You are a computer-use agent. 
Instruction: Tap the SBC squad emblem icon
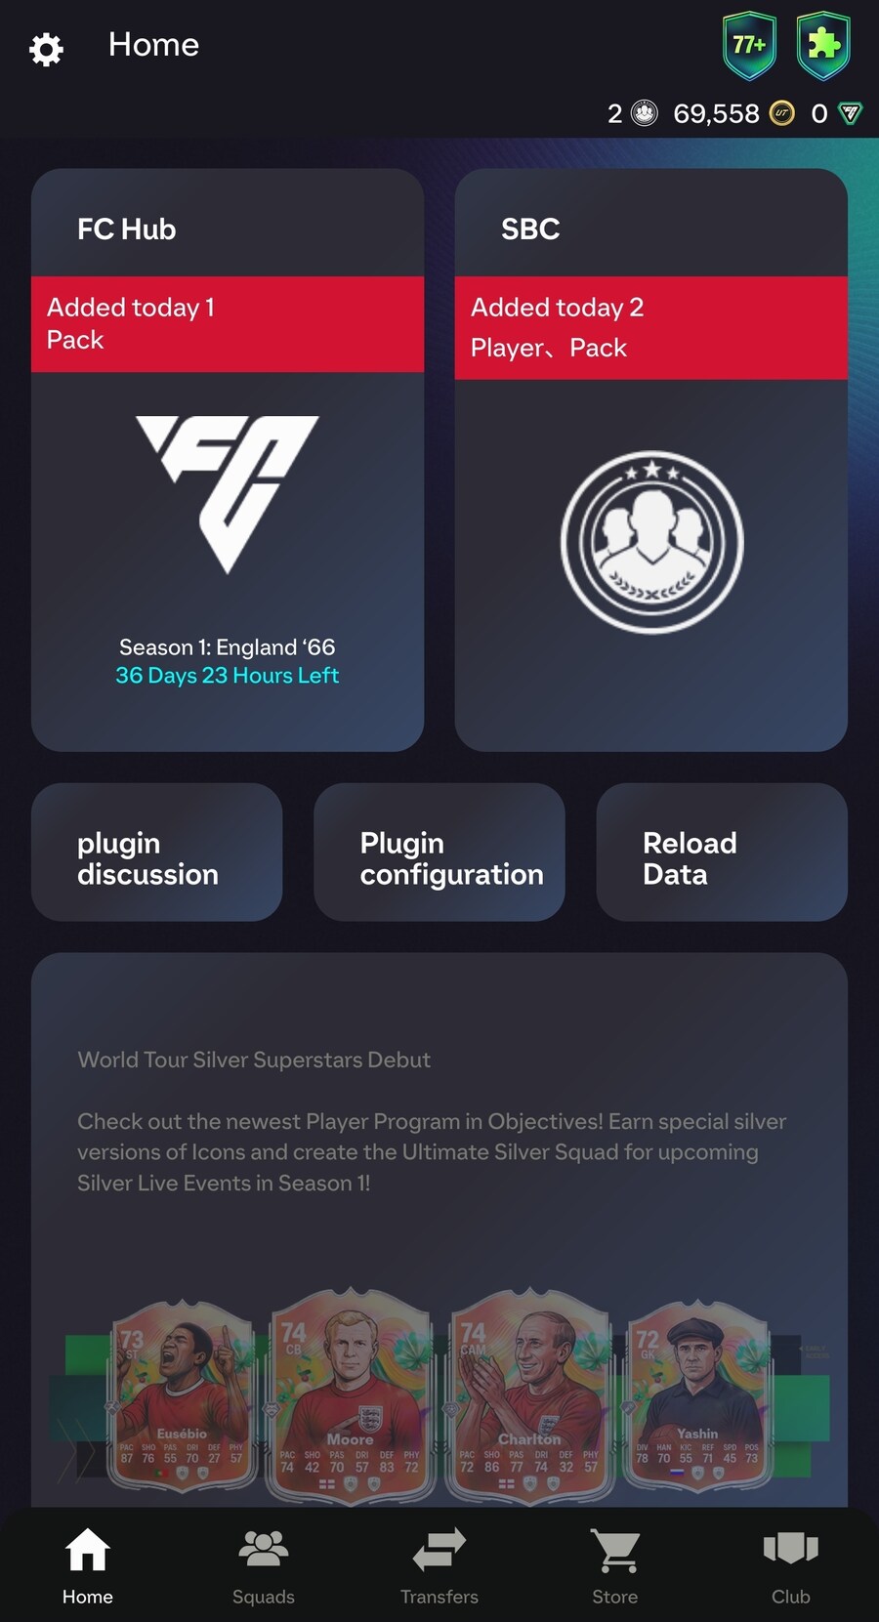coord(651,542)
